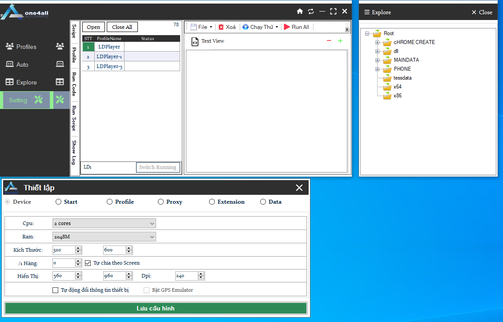Image resolution: width=503 pixels, height=322 pixels.
Task: Uncheck Tự chia theo Screen checkbox
Action: click(x=88, y=263)
